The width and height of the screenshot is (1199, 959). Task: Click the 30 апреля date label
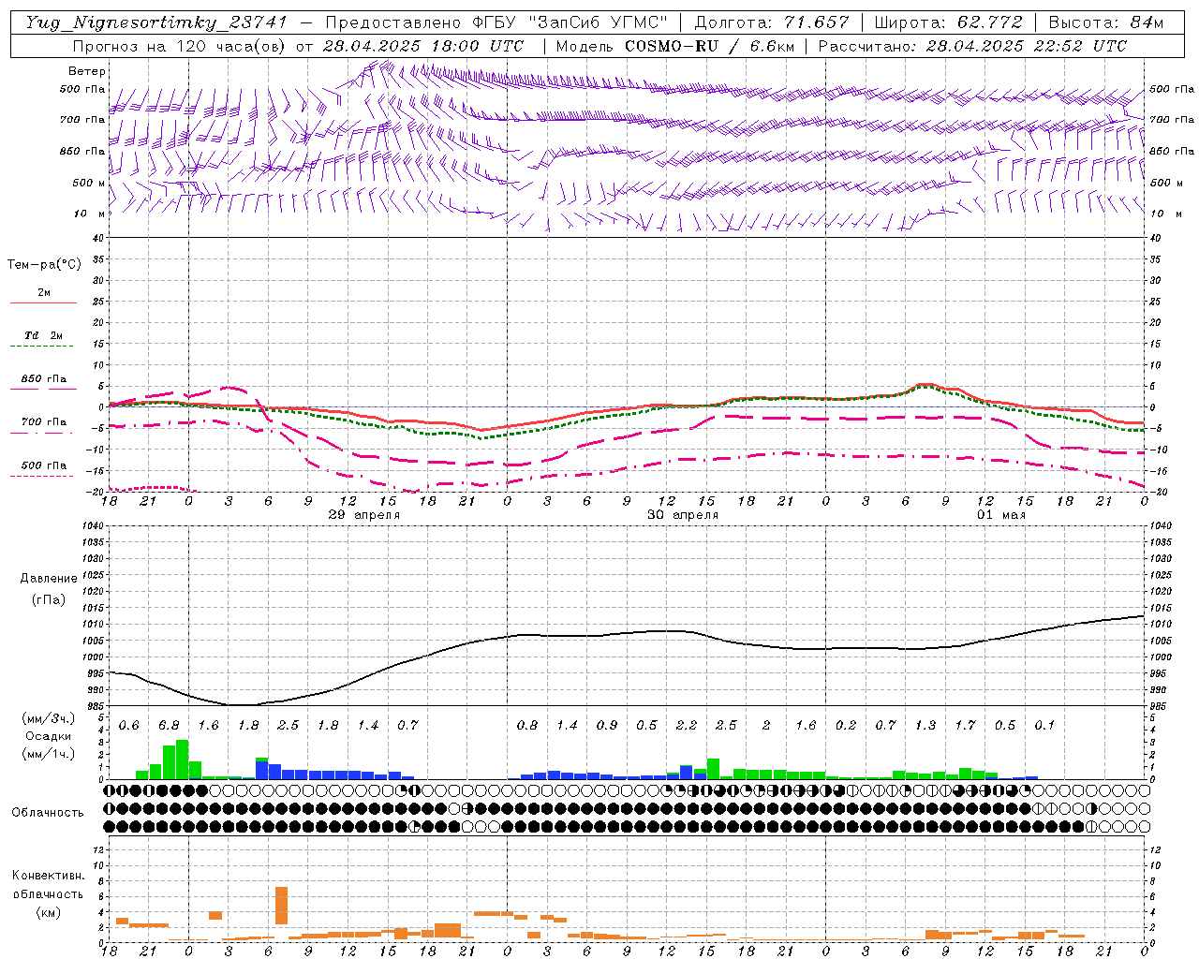tap(683, 515)
